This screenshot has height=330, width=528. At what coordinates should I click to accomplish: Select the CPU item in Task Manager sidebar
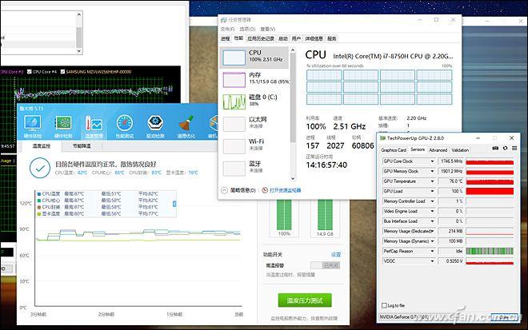tap(254, 58)
